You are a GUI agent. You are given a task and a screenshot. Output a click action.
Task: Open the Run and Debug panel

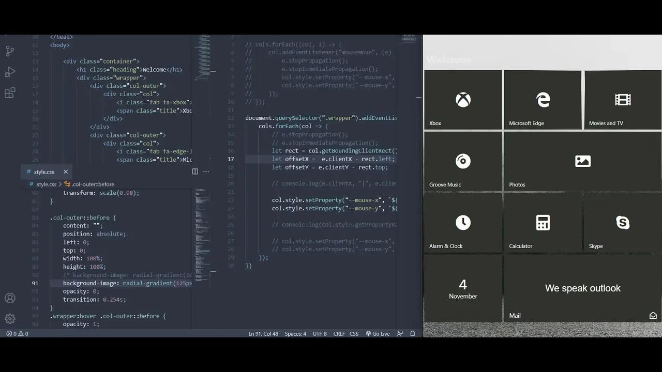(10, 72)
